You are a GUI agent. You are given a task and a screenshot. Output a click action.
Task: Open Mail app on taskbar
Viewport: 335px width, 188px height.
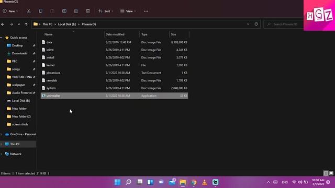[x=172, y=182]
